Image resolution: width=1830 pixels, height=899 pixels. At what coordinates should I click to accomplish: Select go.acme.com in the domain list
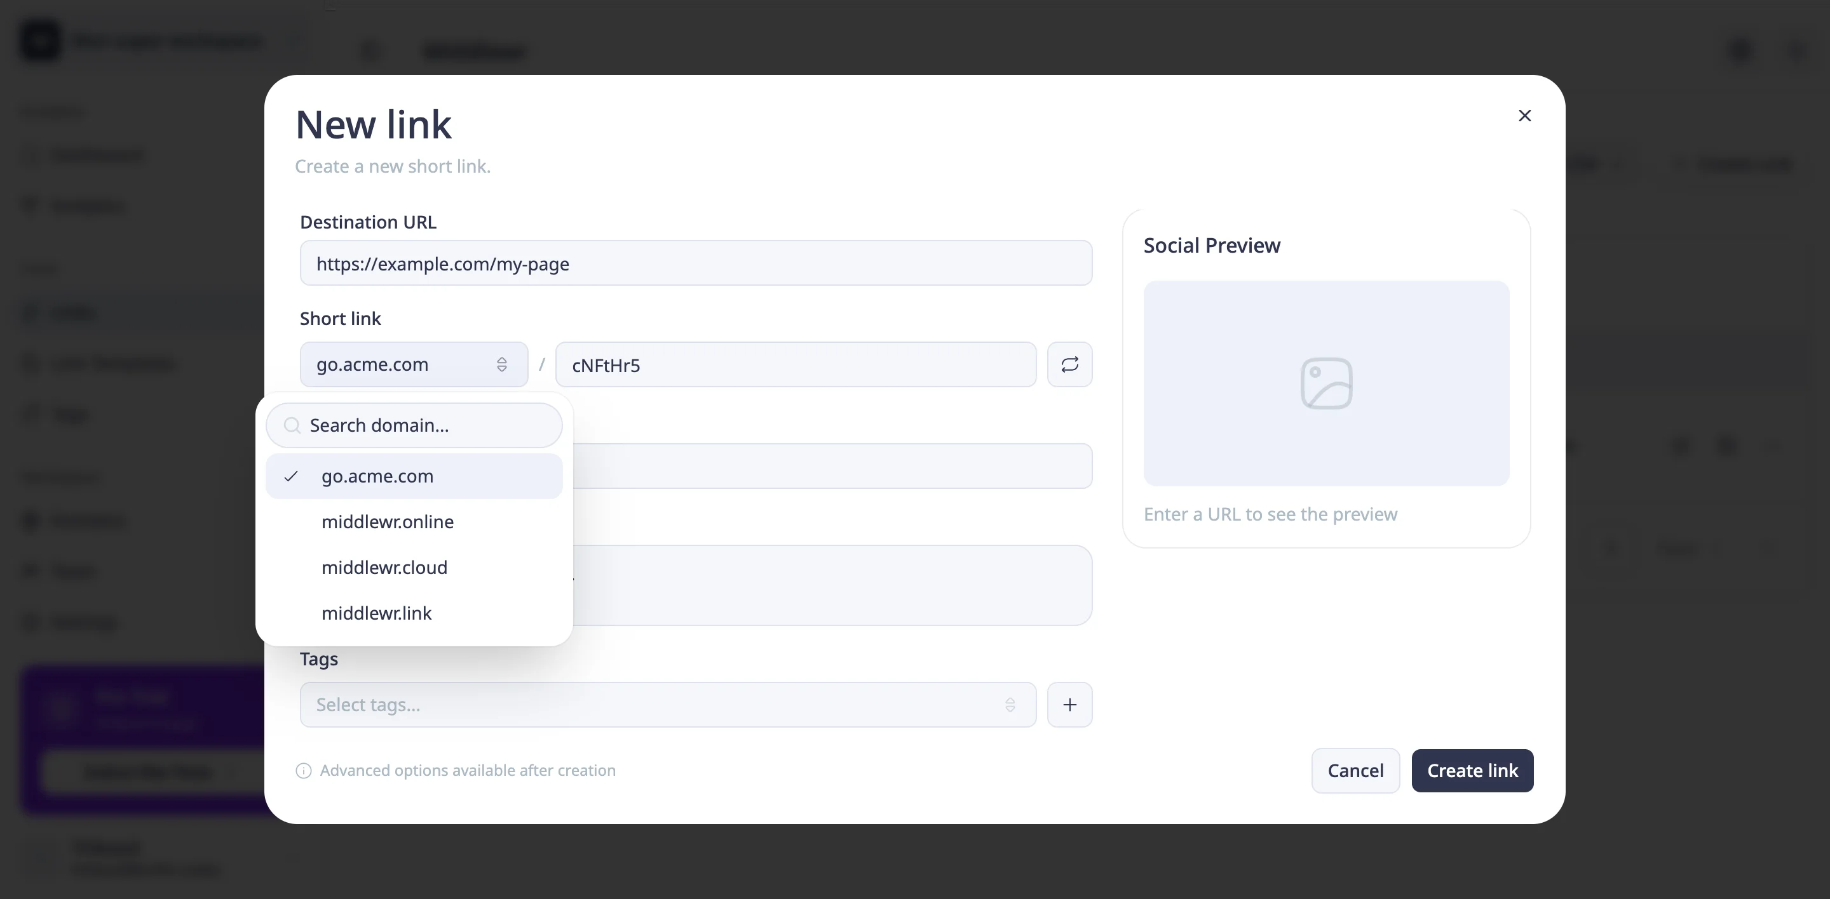point(414,476)
